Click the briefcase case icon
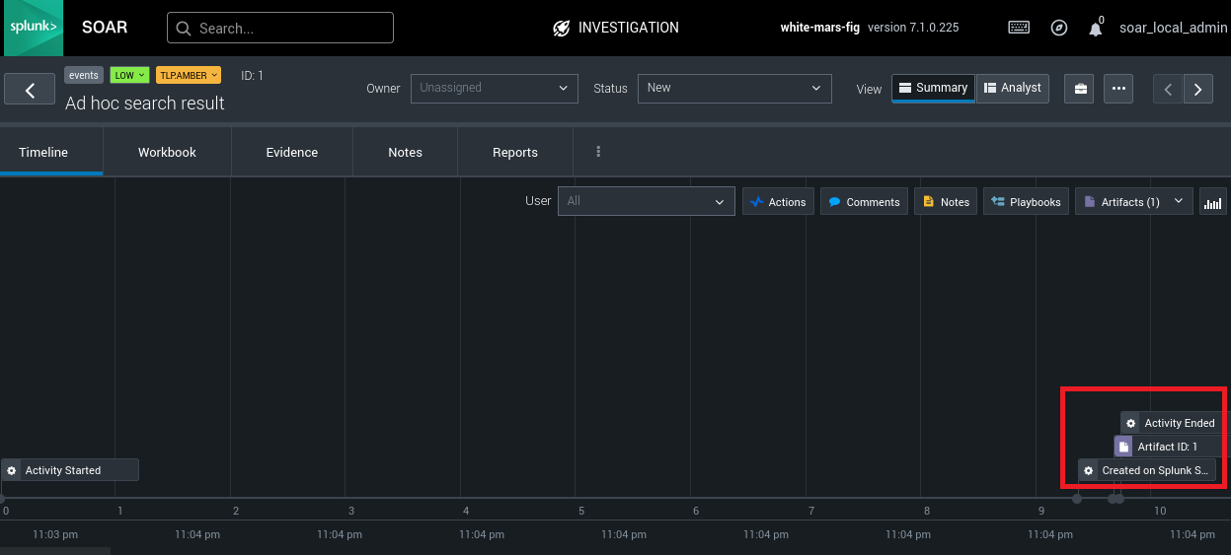This screenshot has height=555, width=1231. click(1080, 89)
